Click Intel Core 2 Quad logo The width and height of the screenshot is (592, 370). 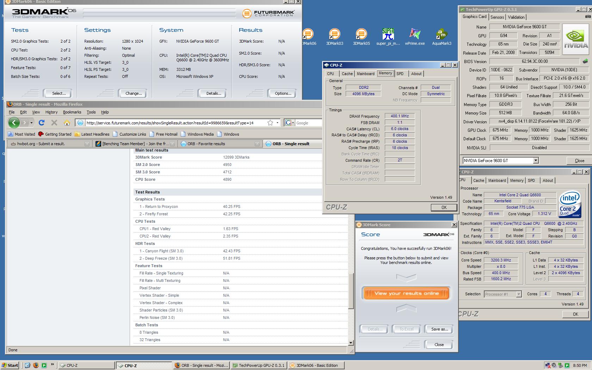[x=570, y=205]
